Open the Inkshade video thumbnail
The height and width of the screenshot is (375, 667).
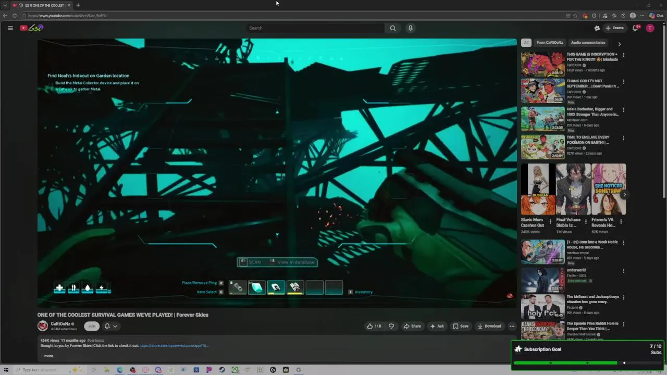542,64
